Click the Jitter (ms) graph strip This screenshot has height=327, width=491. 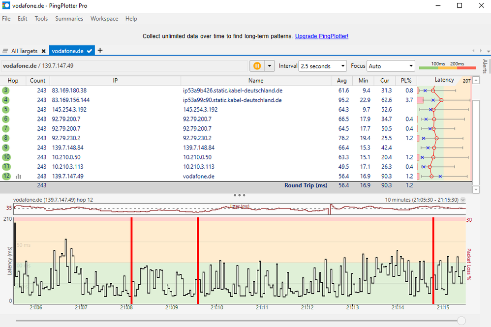240,208
